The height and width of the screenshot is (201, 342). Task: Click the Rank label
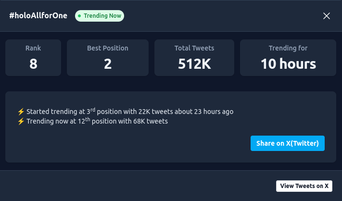coord(33,48)
